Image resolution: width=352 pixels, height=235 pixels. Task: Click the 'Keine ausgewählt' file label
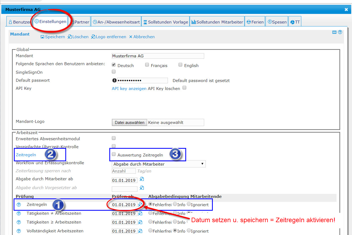click(x=166, y=123)
